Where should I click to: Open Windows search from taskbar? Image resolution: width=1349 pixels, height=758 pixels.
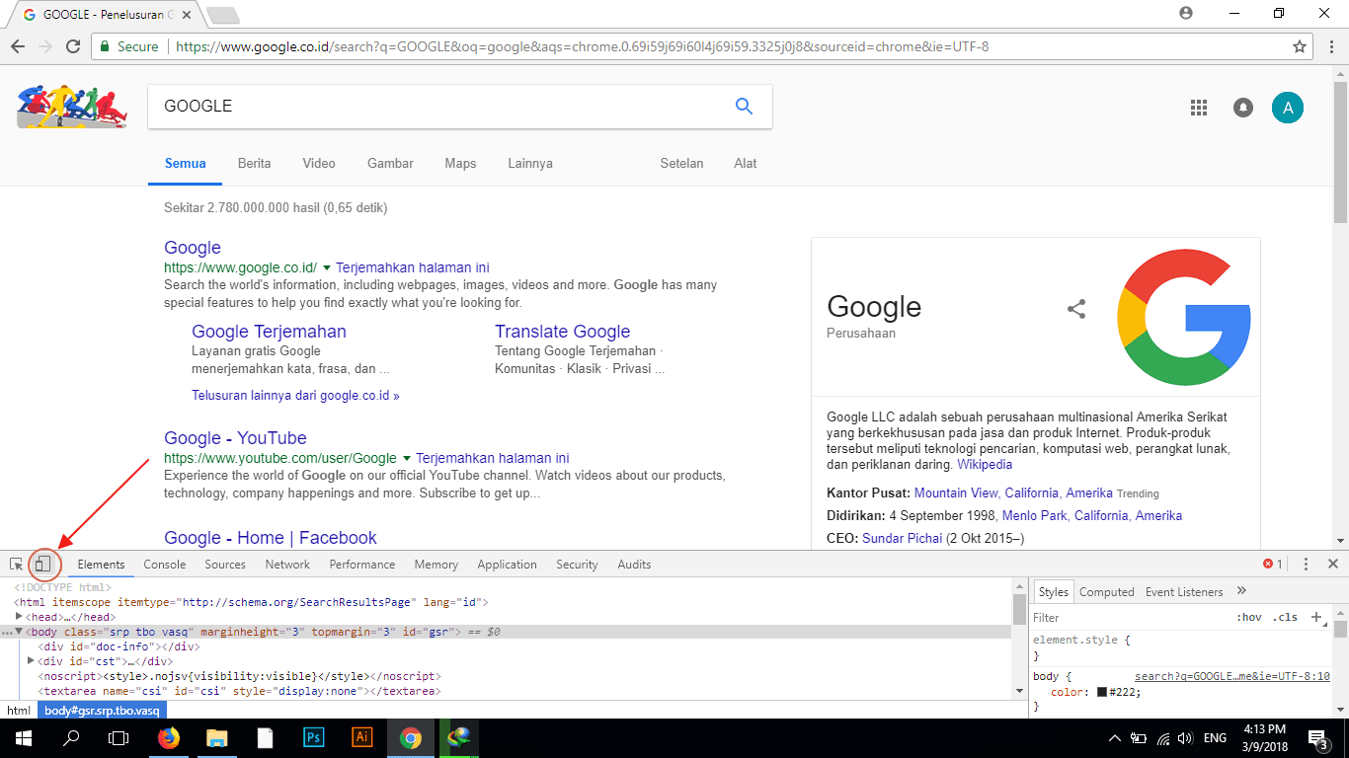pyautogui.click(x=71, y=737)
